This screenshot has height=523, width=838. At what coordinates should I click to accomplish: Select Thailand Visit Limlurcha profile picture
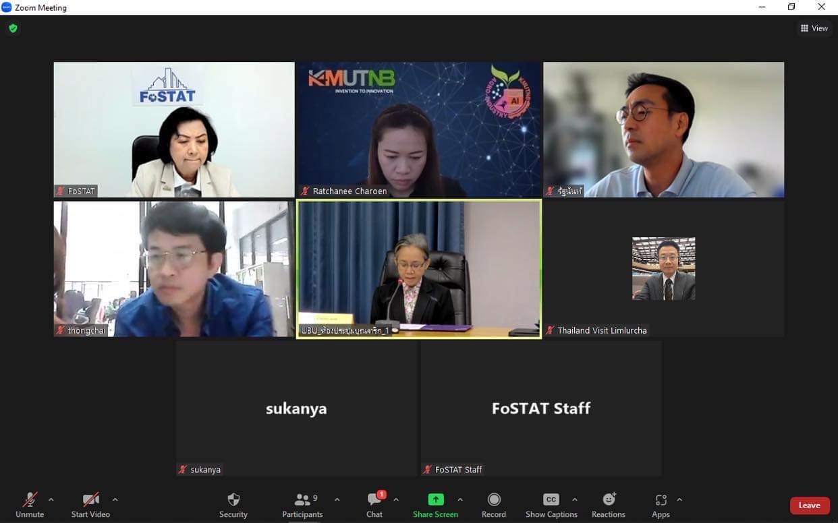pos(663,268)
